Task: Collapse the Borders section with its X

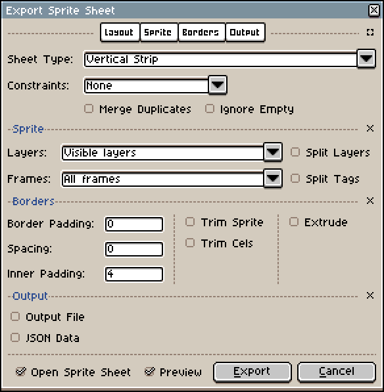Action: coord(370,201)
